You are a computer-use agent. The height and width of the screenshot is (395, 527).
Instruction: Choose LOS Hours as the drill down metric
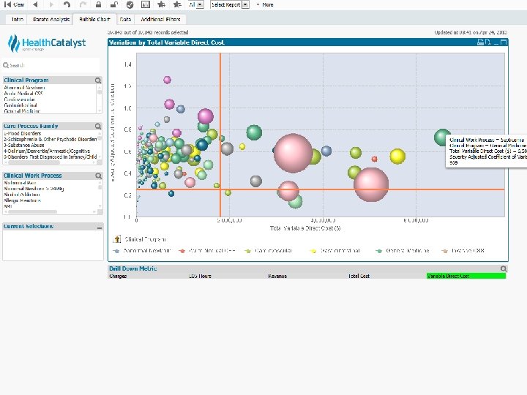point(227,276)
